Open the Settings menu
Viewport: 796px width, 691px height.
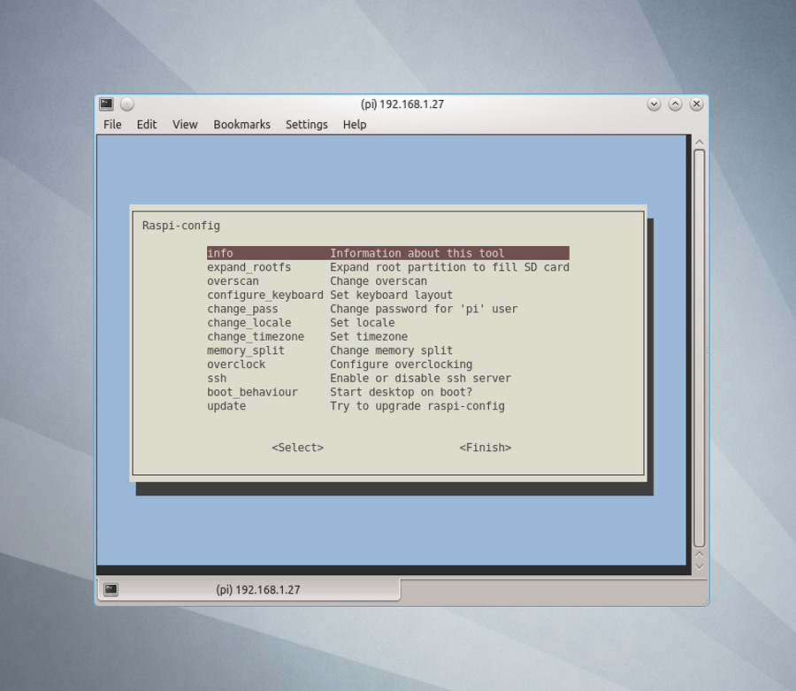click(307, 125)
